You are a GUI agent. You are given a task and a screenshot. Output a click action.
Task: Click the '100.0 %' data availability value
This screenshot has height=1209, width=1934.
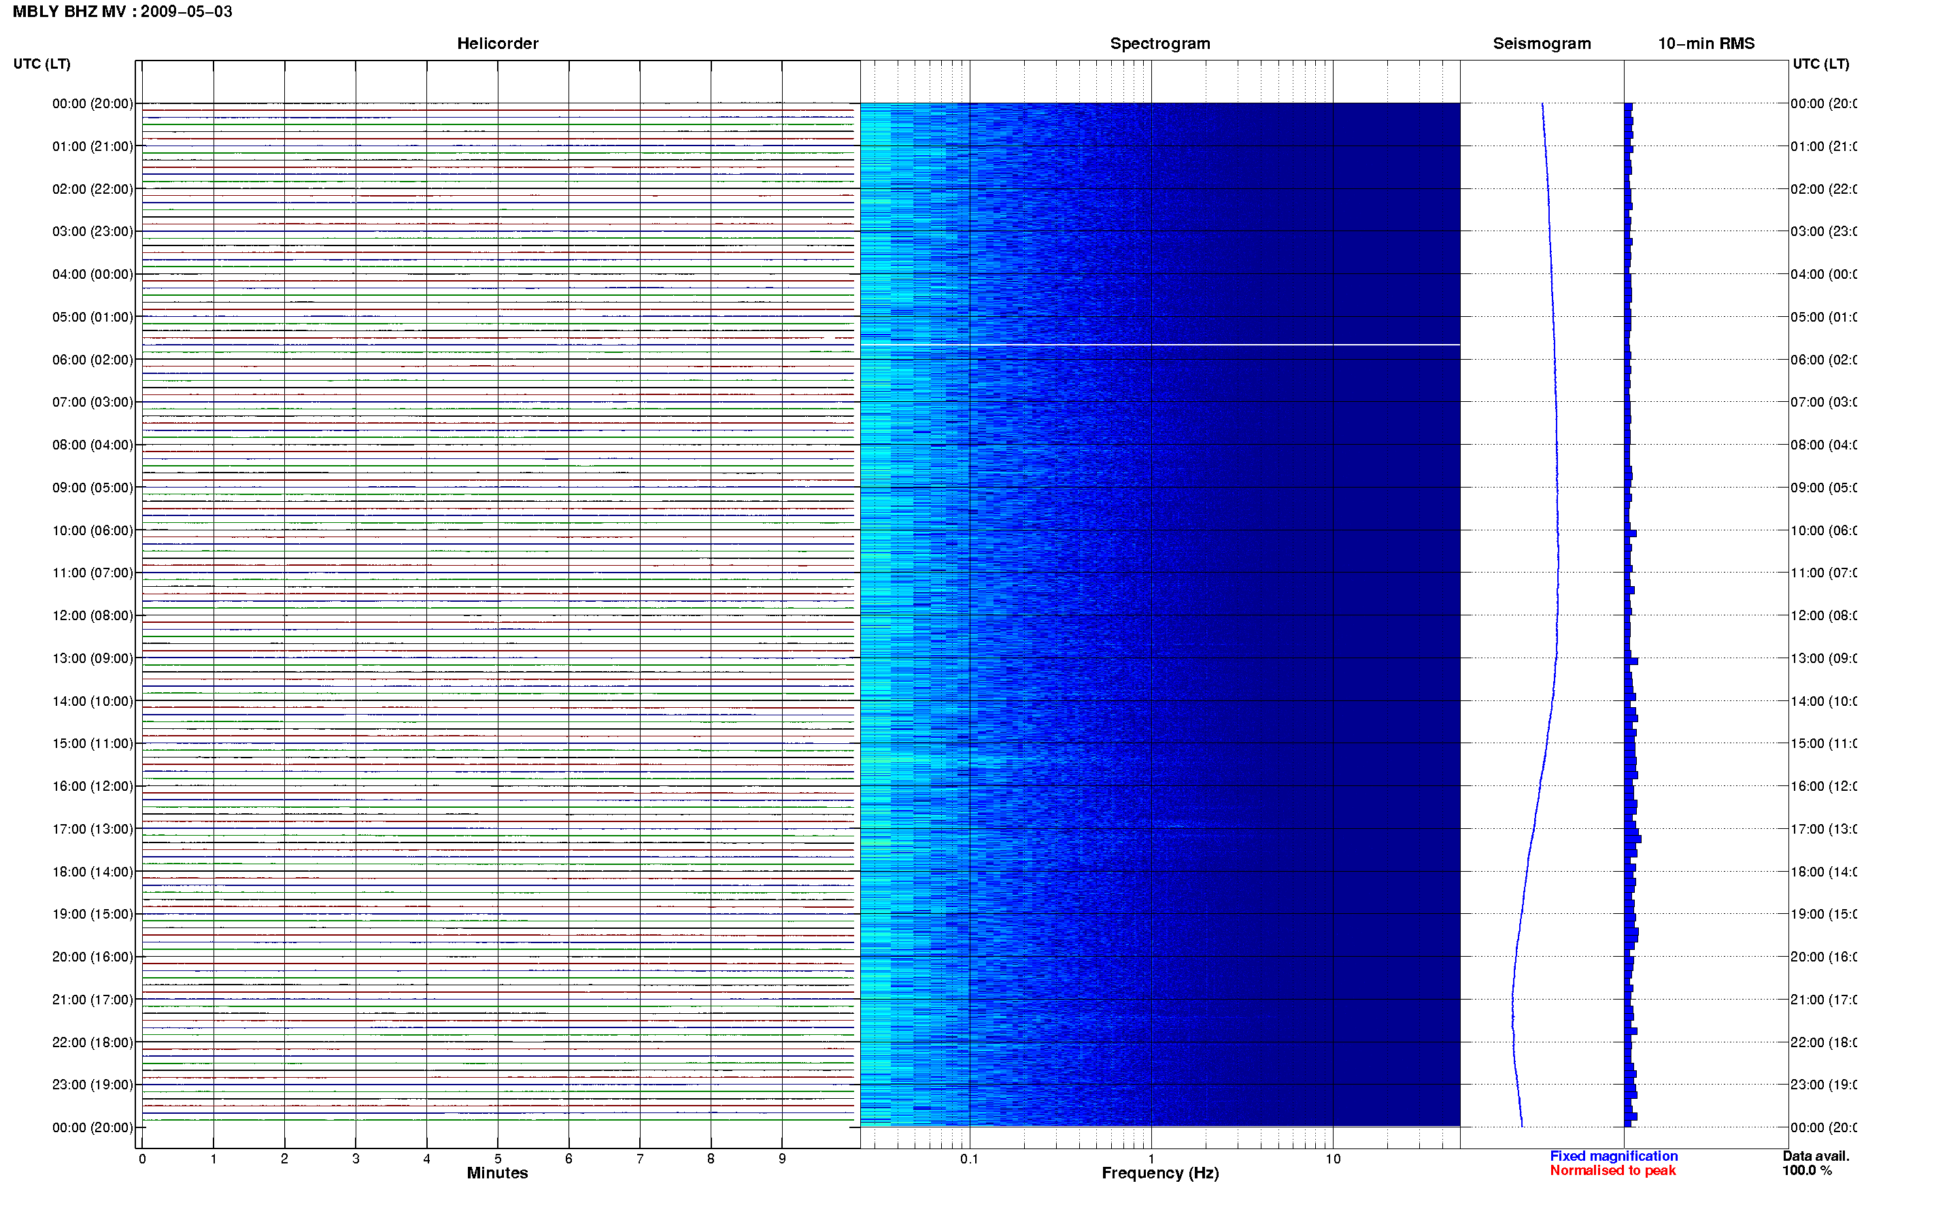(1807, 1171)
